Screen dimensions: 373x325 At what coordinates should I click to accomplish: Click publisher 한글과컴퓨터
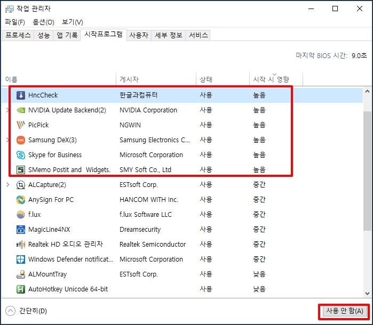(138, 95)
